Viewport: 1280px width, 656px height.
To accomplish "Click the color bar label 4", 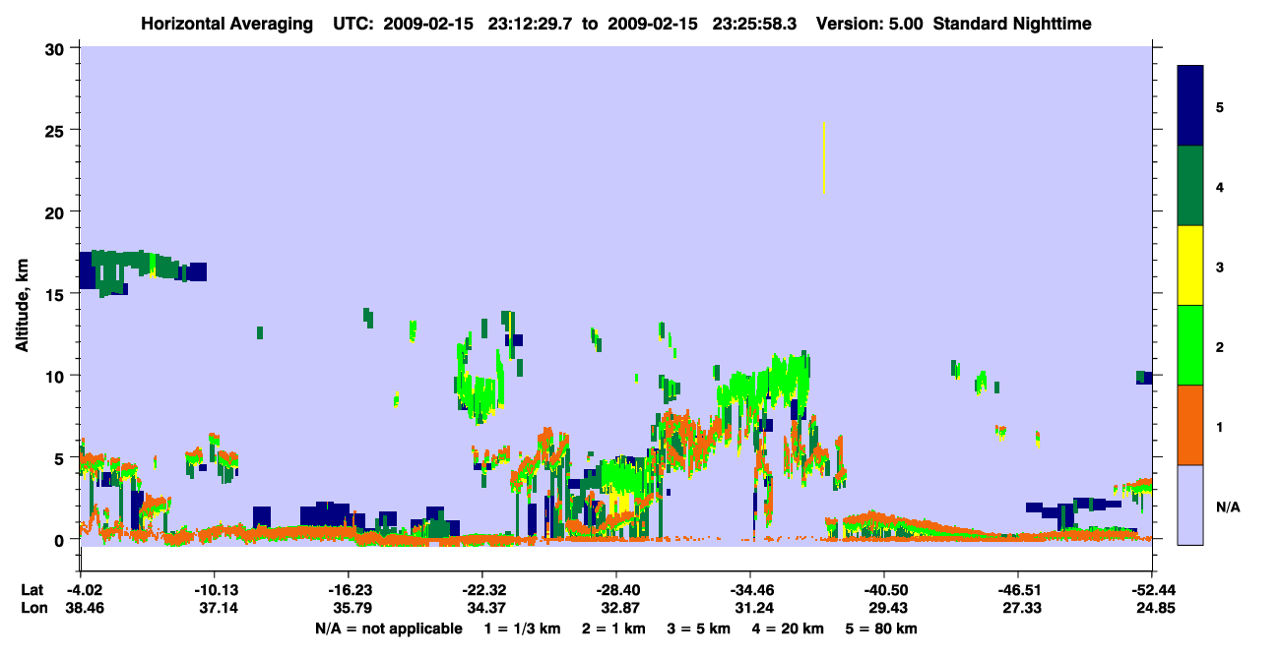I will pos(1220,187).
